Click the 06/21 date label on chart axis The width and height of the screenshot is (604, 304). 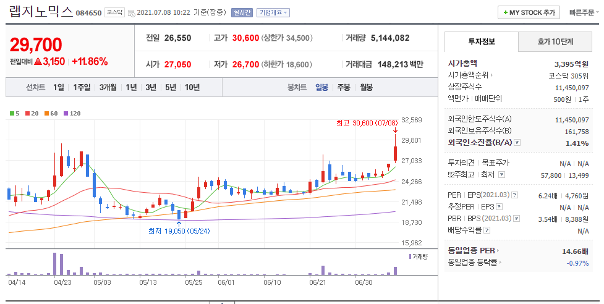(318, 282)
